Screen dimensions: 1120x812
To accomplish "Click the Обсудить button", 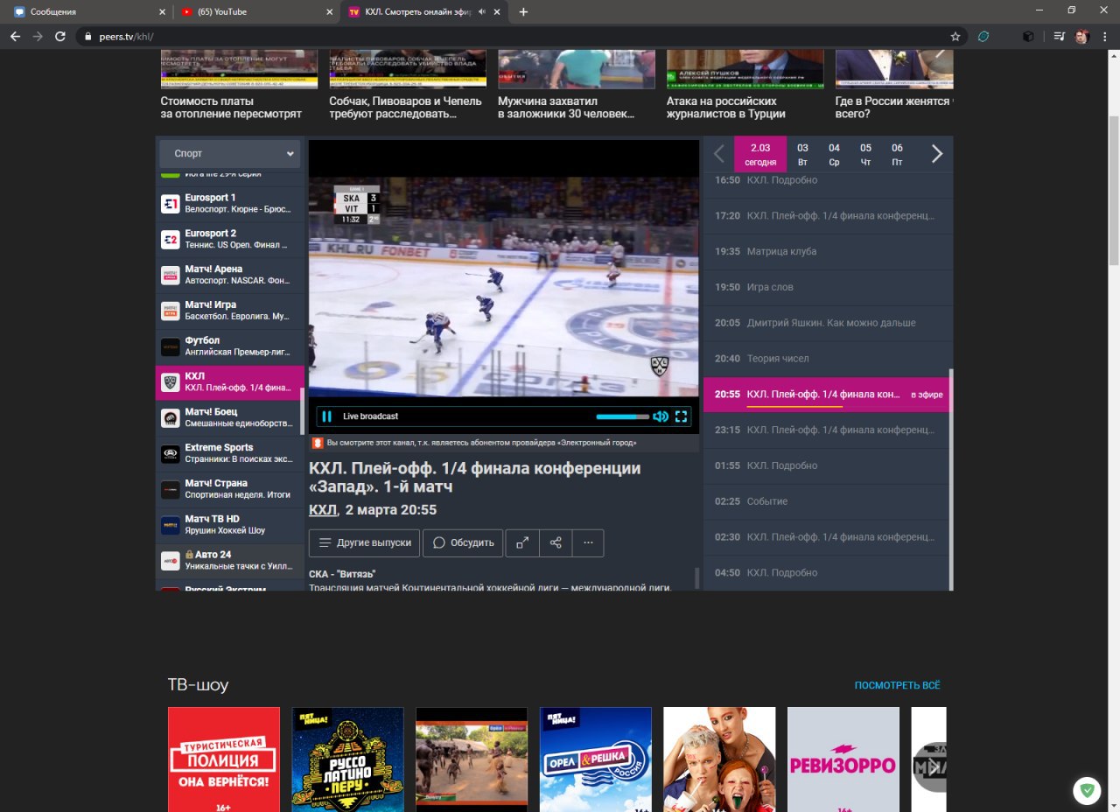I will click(463, 542).
